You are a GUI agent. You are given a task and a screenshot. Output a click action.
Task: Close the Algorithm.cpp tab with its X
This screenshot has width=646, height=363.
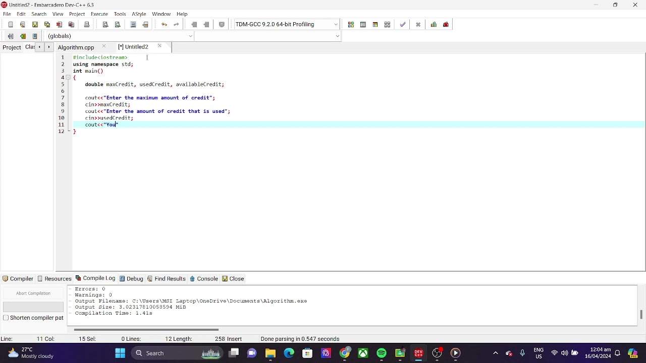[104, 46]
